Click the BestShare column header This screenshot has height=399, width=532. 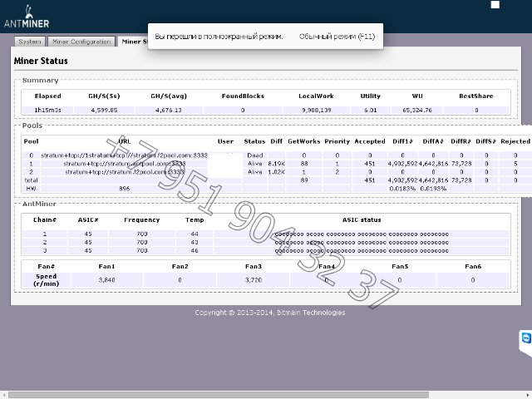pyautogui.click(x=476, y=96)
